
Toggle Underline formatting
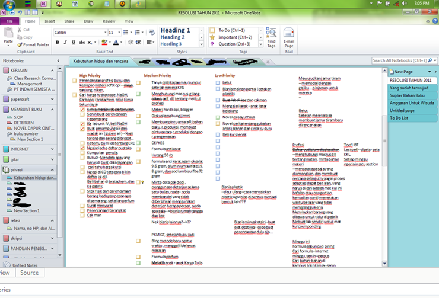74,42
